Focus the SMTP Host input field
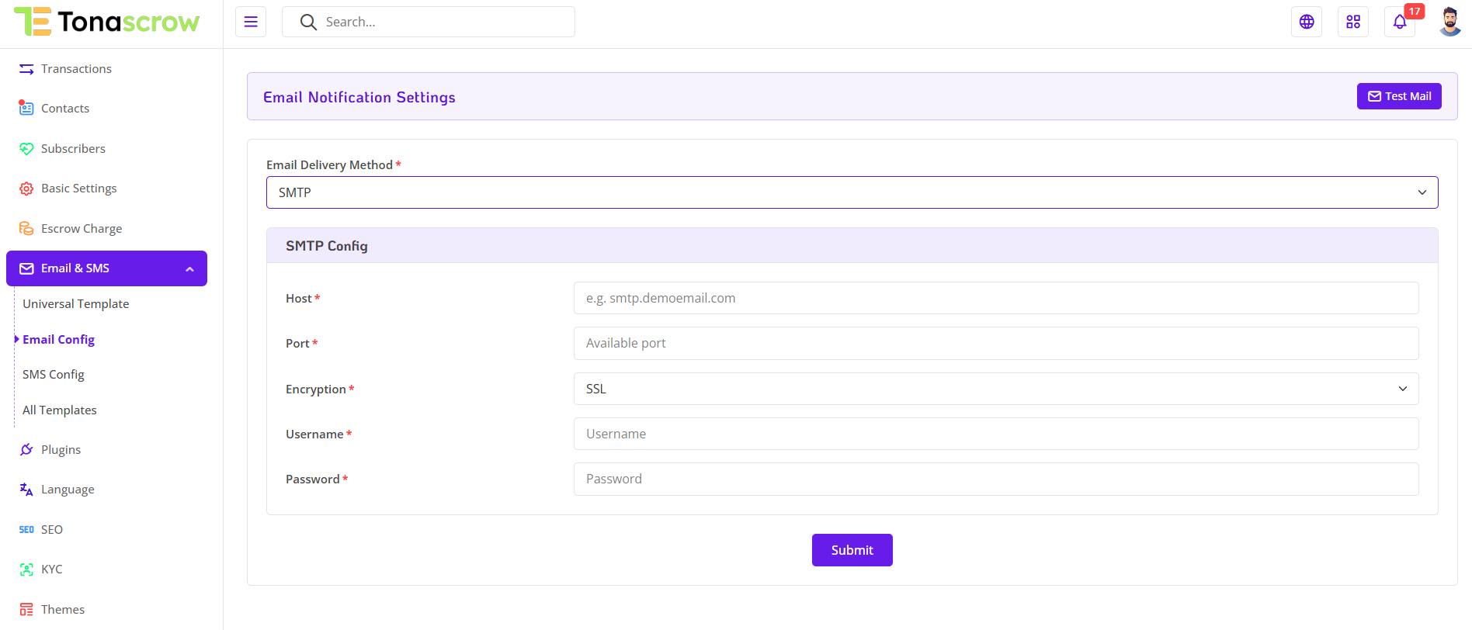The image size is (1472, 630). [x=995, y=298]
